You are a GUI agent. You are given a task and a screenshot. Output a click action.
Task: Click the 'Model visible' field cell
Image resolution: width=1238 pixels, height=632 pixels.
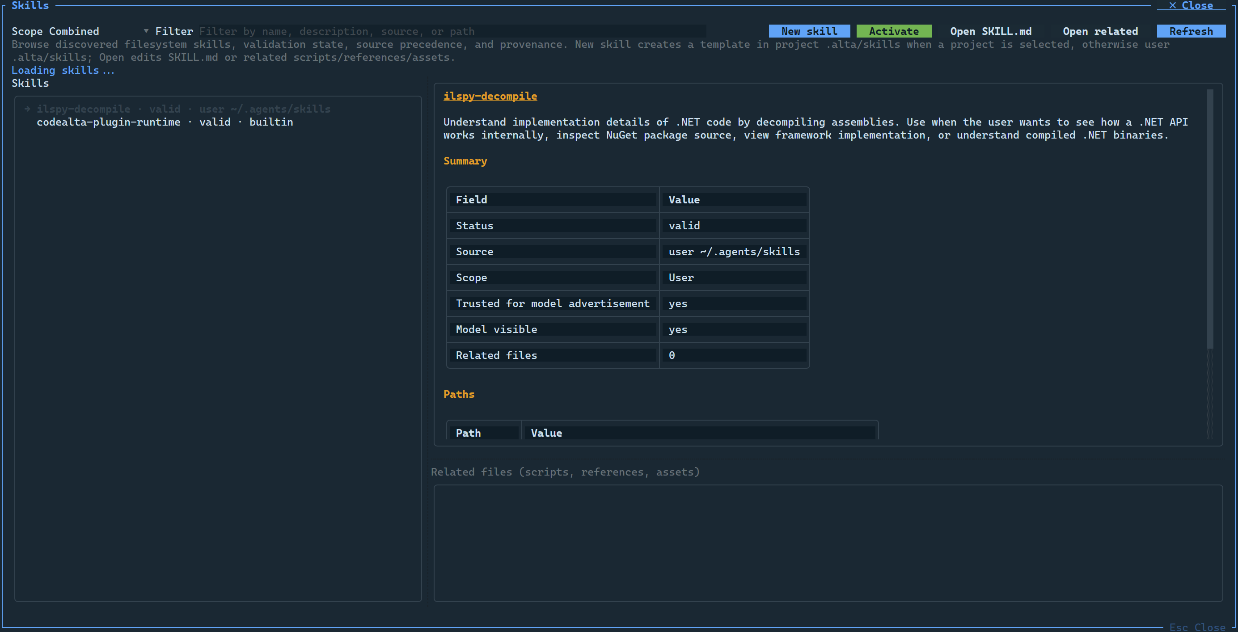(x=553, y=329)
